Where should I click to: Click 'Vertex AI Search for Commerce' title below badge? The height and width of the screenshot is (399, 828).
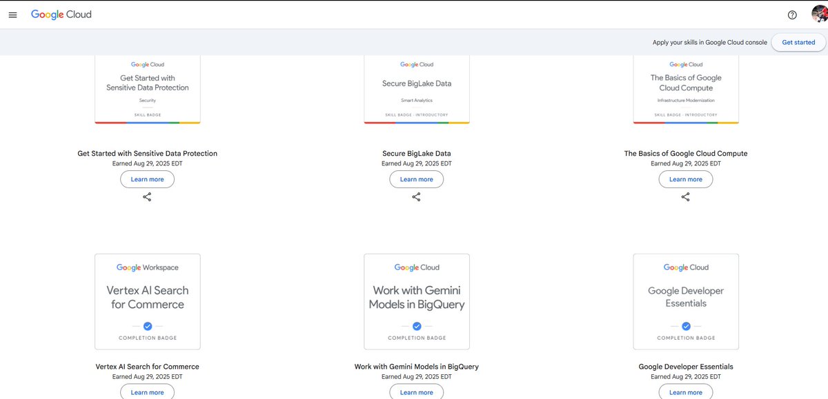pos(148,367)
